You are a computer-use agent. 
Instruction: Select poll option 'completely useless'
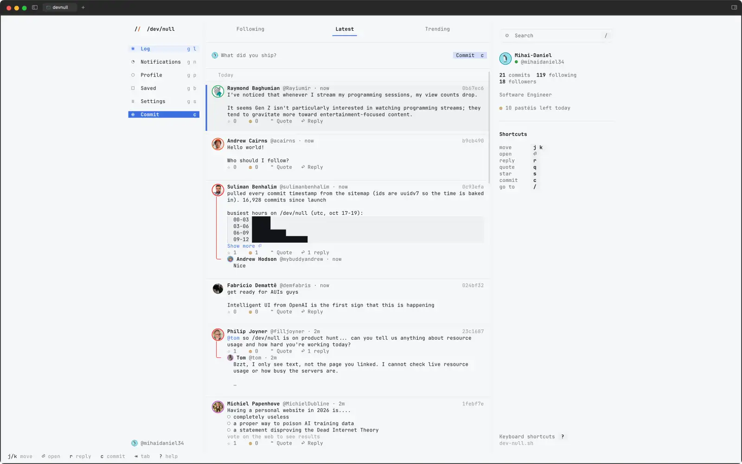coord(258,417)
